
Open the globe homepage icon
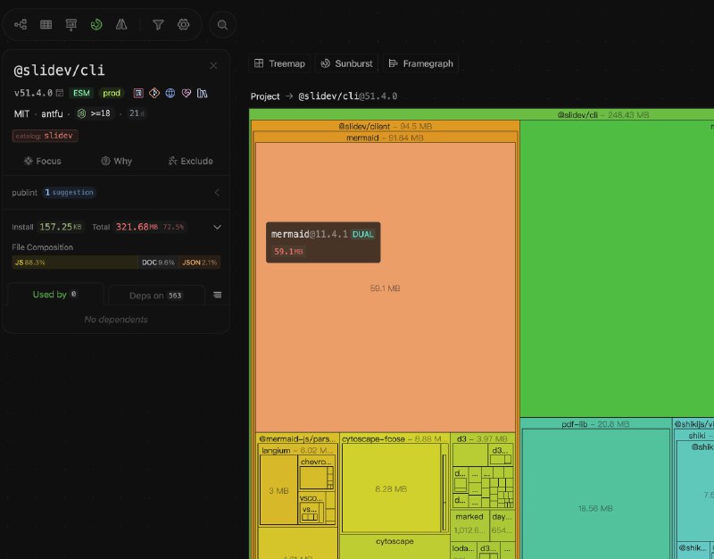coord(170,93)
